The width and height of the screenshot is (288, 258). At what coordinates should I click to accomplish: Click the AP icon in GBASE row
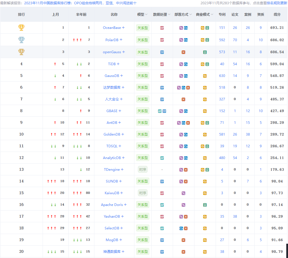point(160,111)
